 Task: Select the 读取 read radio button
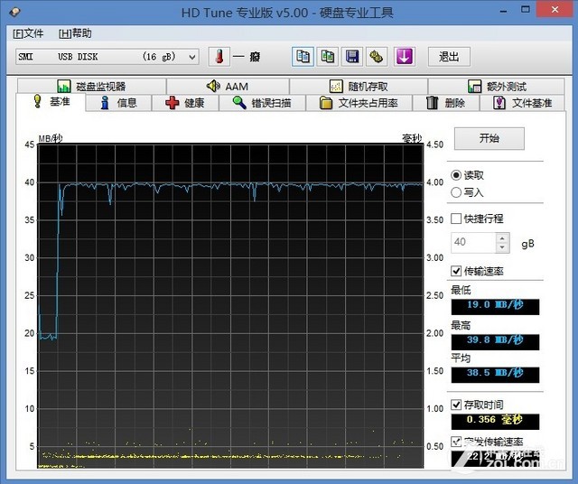pos(456,175)
